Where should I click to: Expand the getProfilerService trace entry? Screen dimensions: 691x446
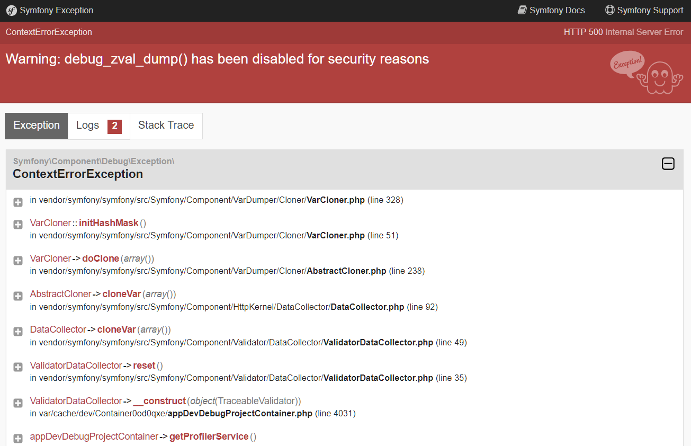tap(18, 438)
